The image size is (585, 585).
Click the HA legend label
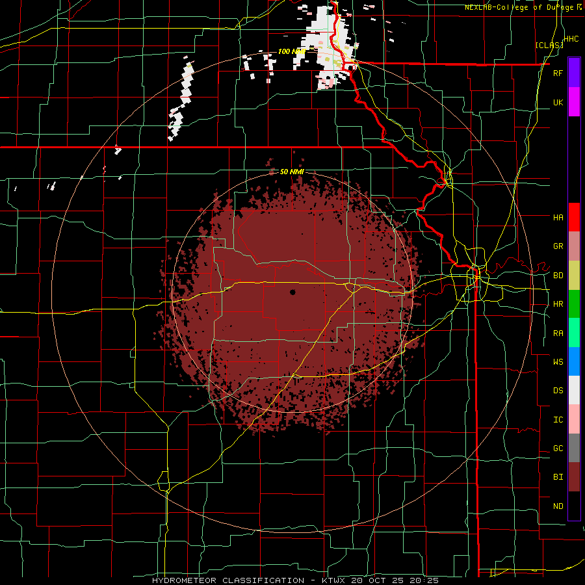tap(558, 218)
